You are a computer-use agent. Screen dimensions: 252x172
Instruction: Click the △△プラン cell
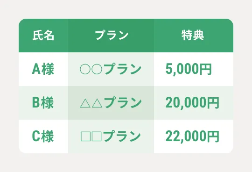pyautogui.click(x=111, y=103)
